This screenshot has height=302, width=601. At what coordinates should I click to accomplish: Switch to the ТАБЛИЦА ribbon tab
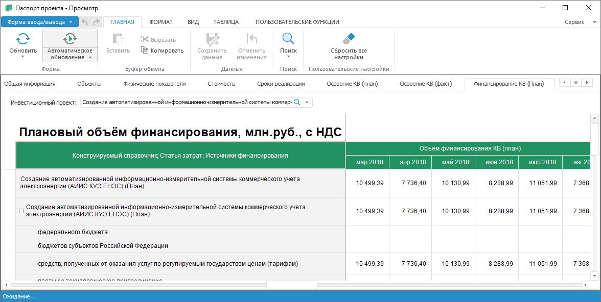226,22
